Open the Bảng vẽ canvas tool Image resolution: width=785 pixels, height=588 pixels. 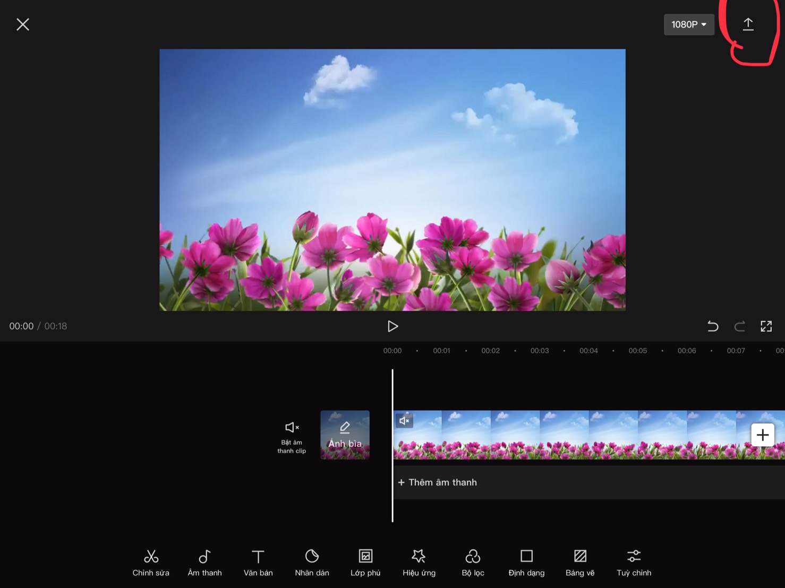[580, 563]
